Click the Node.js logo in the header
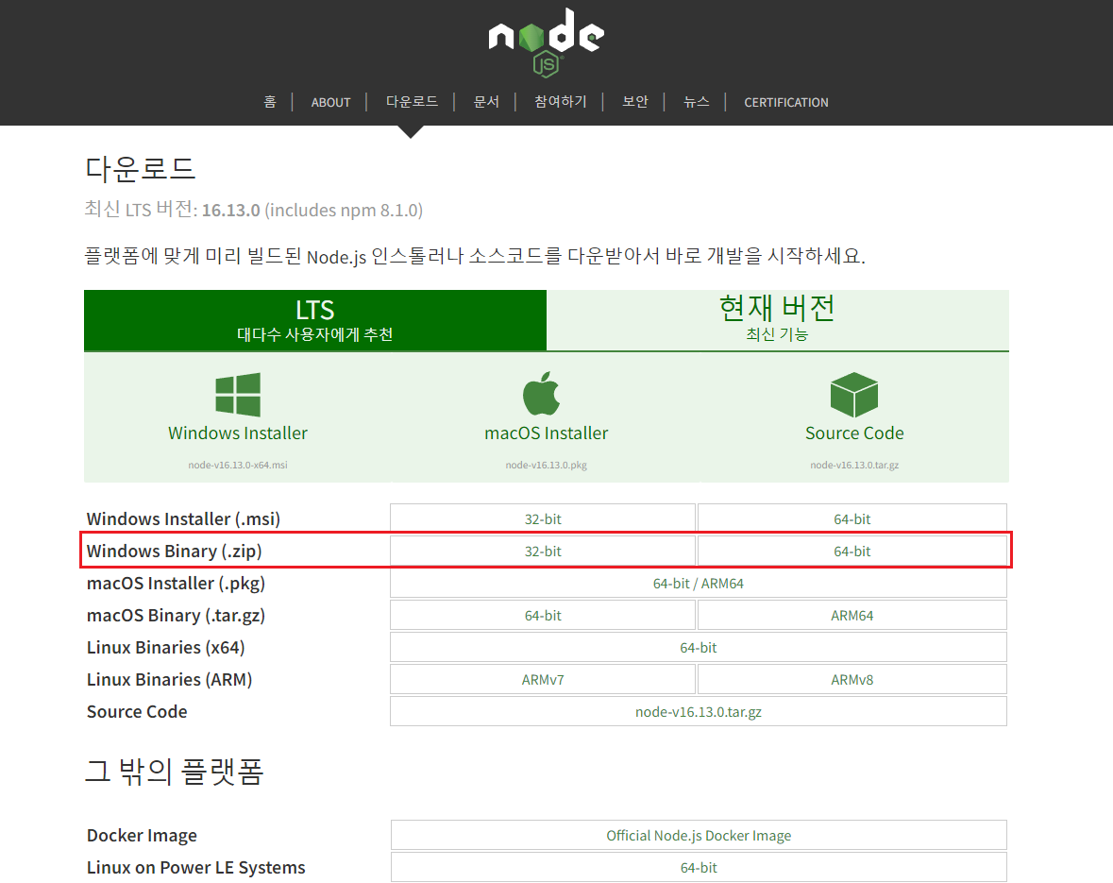 [x=546, y=42]
